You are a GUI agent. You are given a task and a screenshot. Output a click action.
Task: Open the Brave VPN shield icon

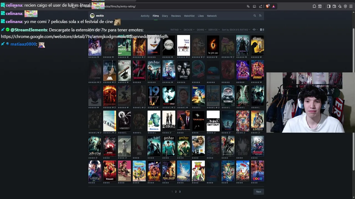coord(345,6)
